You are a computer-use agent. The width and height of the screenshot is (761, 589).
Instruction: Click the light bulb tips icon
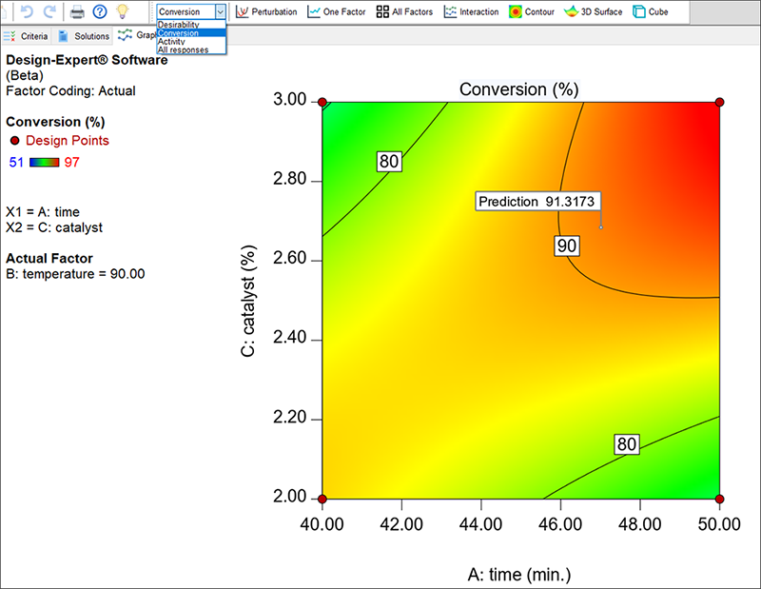coord(122,11)
